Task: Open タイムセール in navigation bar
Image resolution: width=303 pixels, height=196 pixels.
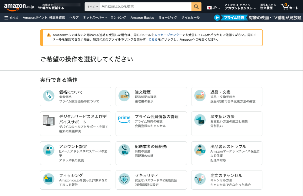Action: pyautogui.click(x=191, y=18)
